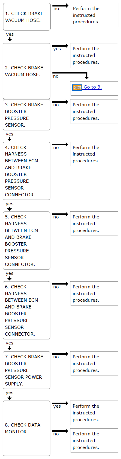Image resolution: width=121 pixels, height=459 pixels.
Task: Click the link icon beside Go to 3
Action: coord(77,87)
